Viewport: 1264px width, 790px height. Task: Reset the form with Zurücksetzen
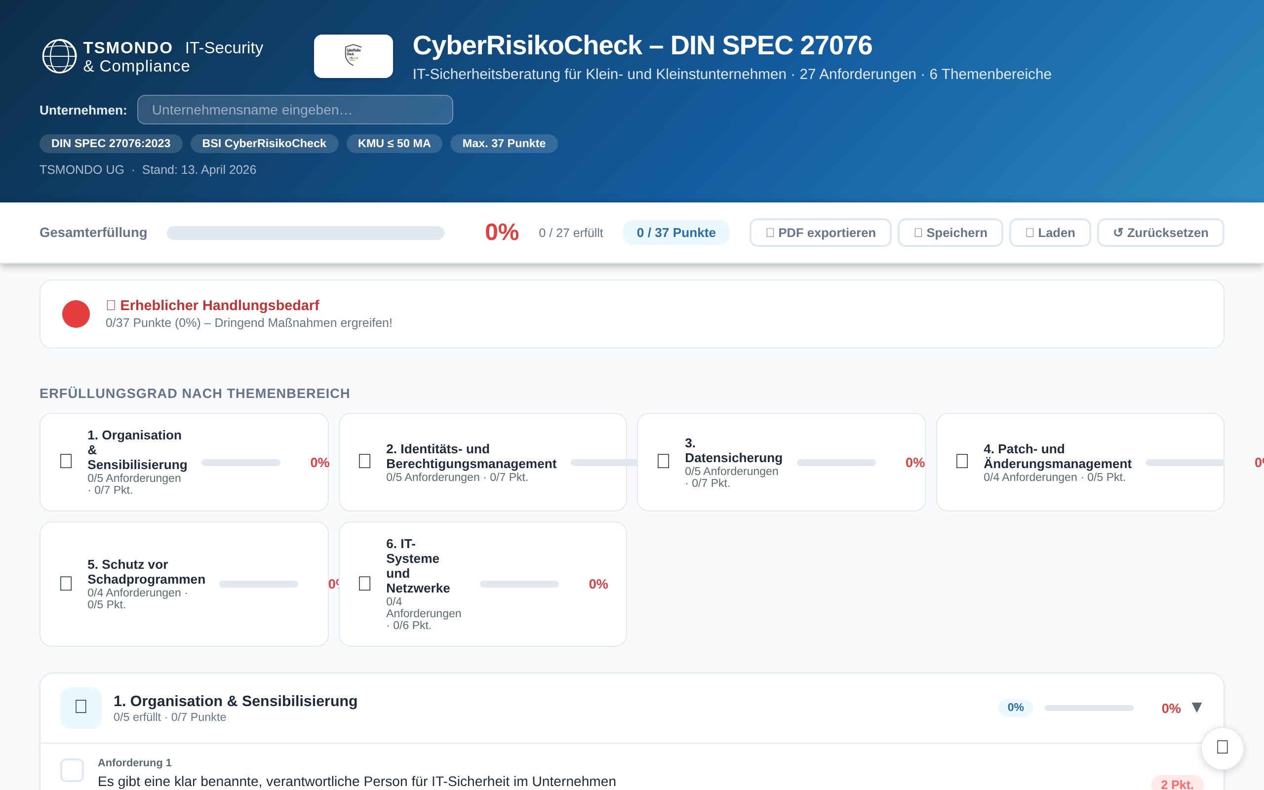[1161, 233]
